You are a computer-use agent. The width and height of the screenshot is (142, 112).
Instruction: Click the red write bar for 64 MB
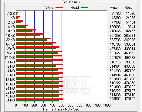tap(40, 99)
